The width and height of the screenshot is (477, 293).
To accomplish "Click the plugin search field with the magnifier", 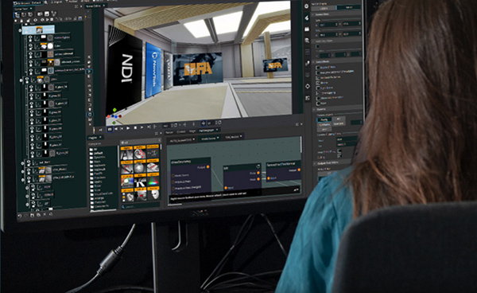I will 140,206.
